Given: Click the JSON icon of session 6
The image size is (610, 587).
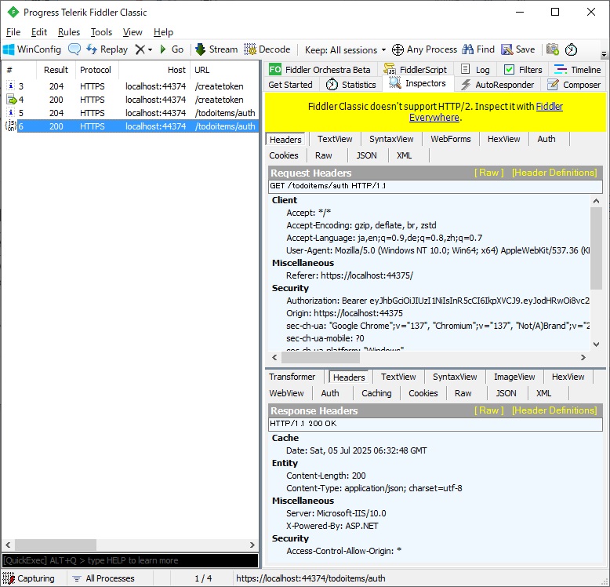Looking at the screenshot, I should point(10,126).
